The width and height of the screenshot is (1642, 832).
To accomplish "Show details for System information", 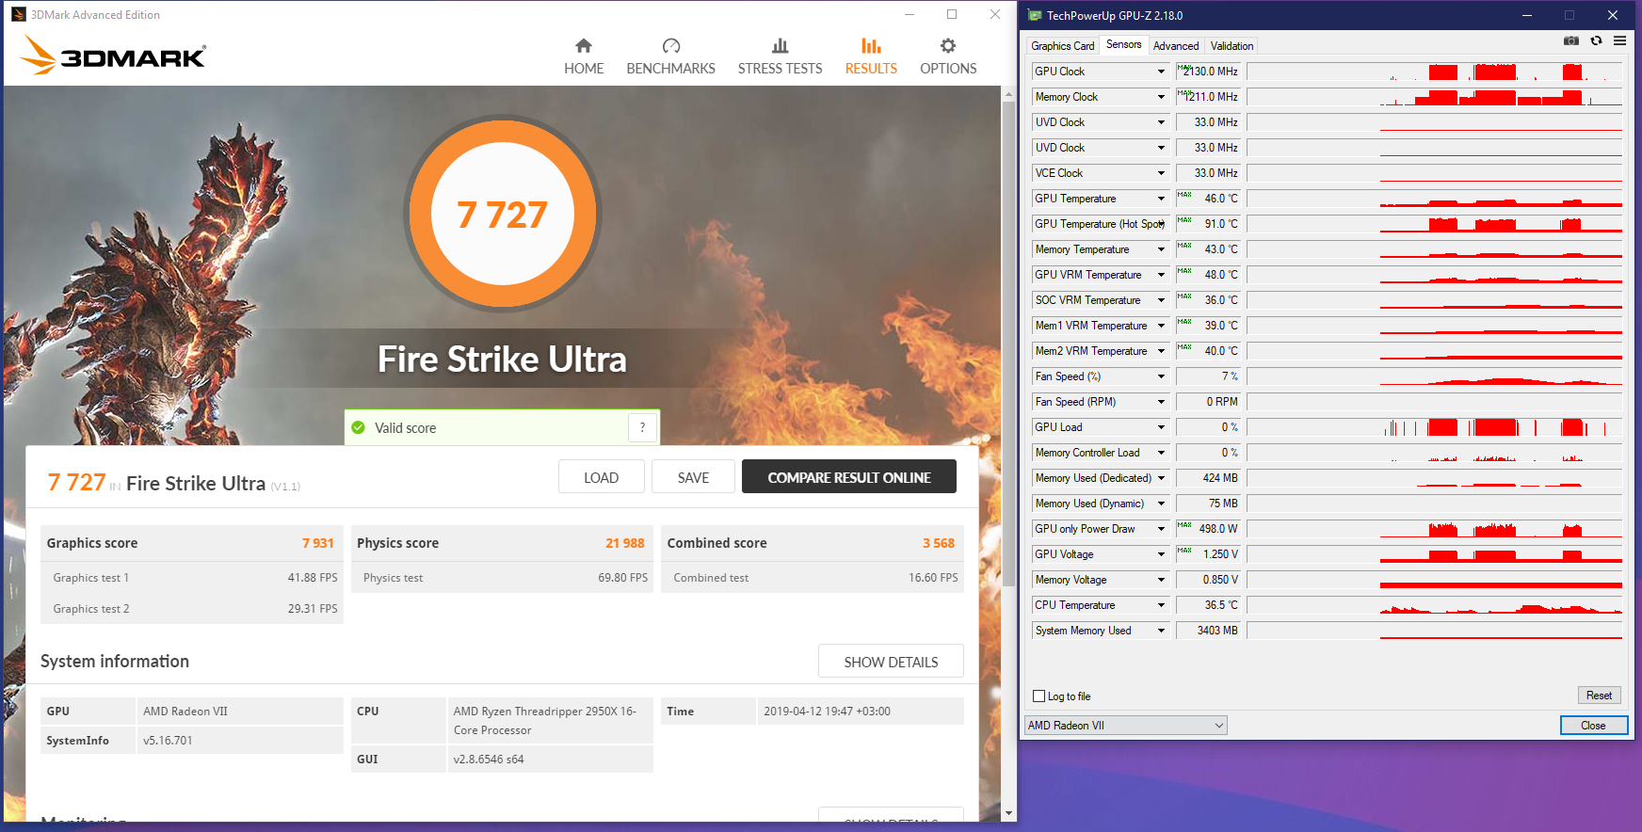I will [x=891, y=662].
